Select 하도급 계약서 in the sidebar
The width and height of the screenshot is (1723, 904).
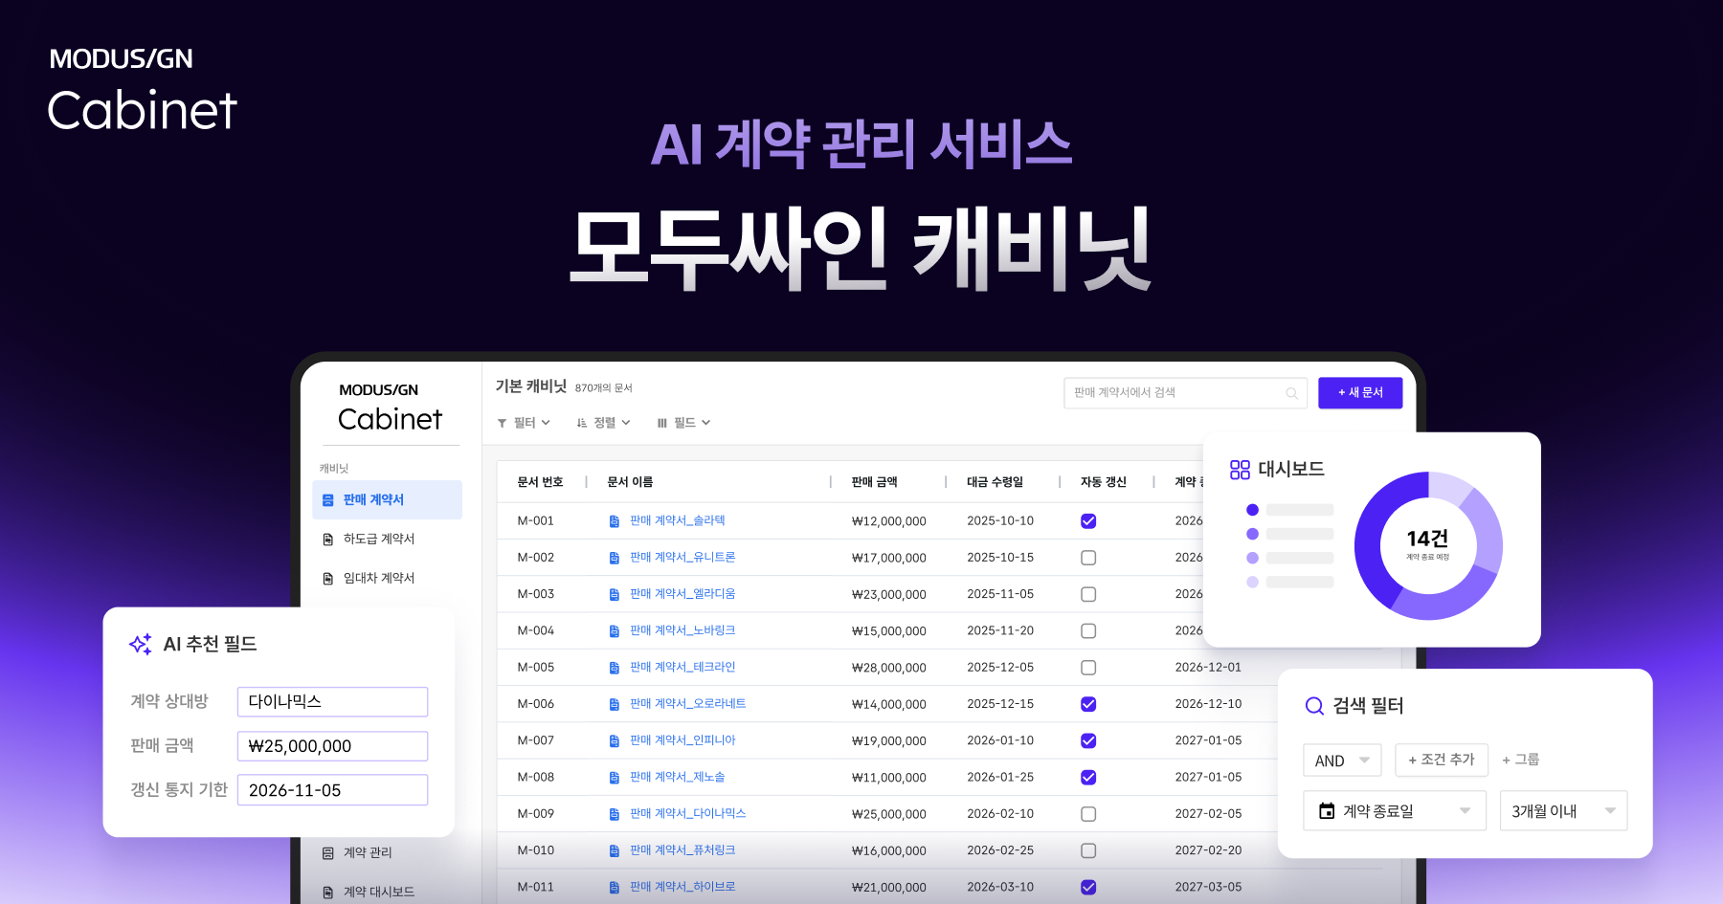coord(377,538)
